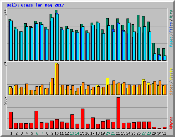Click the day label 12 on the x-axis
The height and width of the screenshot is (137, 175).
[x=67, y=133]
